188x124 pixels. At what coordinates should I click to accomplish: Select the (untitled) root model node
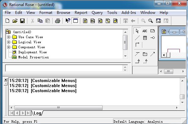coord(22,32)
